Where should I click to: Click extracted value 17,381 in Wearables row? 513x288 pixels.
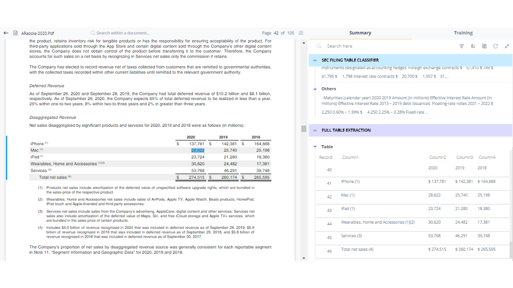click(484, 222)
